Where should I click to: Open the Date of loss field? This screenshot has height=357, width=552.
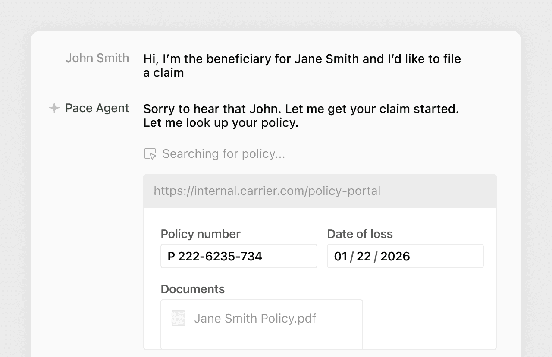click(405, 256)
